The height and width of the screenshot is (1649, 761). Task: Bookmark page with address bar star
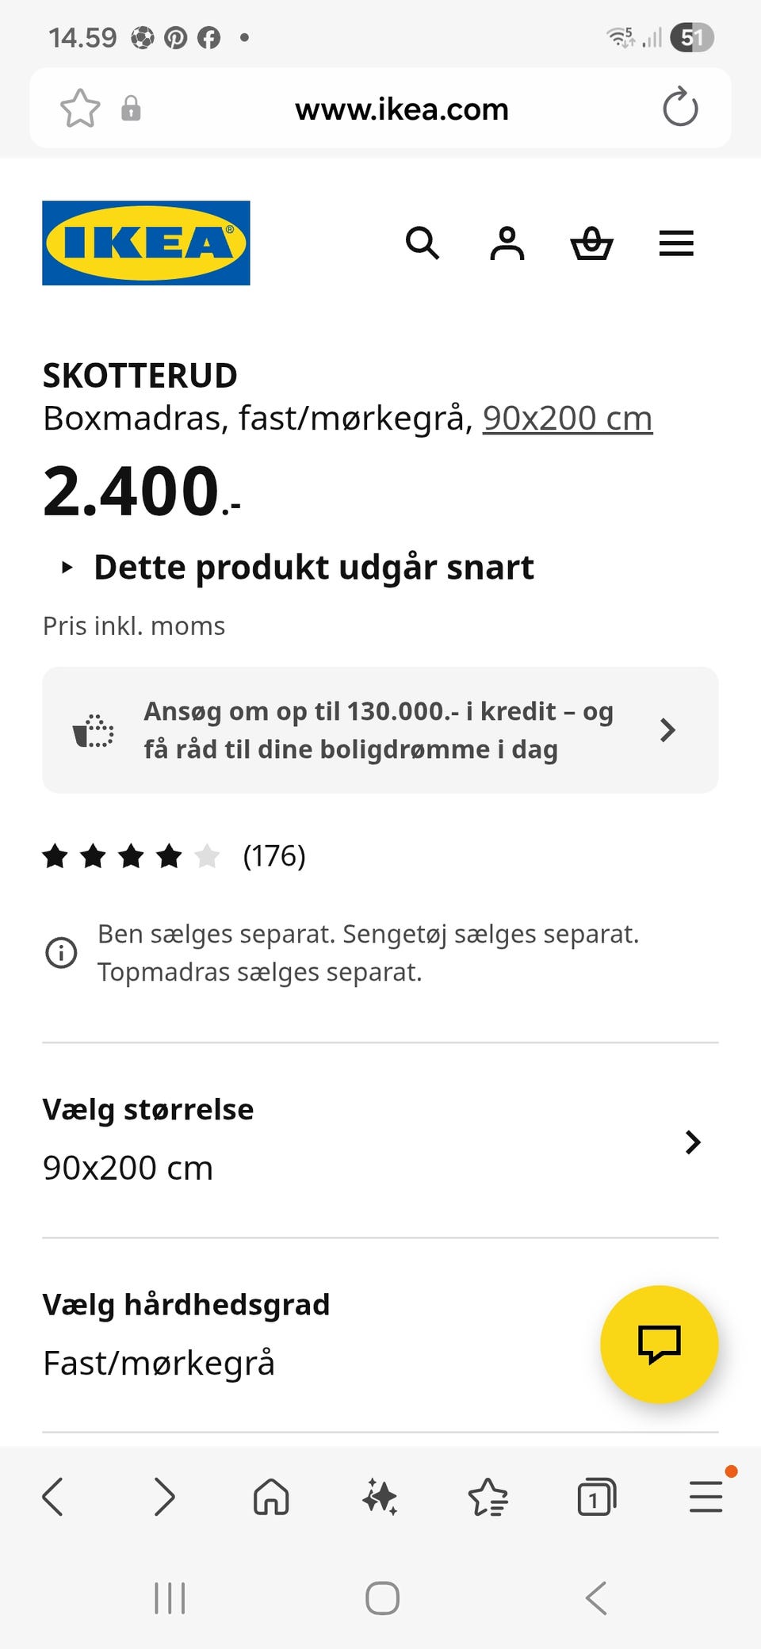(80, 109)
